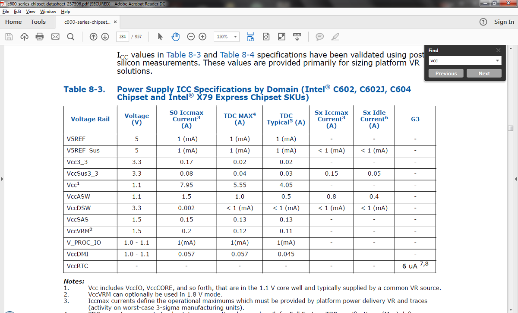Expand Find search options dropdown arrow
Image resolution: width=518 pixels, height=313 pixels.
click(498, 61)
